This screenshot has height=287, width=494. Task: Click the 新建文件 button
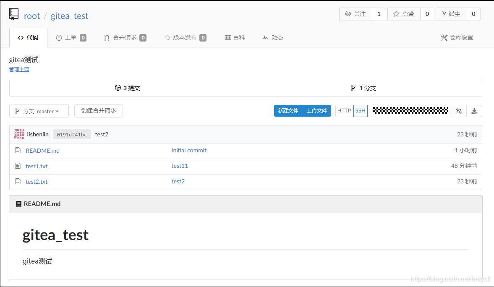click(288, 111)
